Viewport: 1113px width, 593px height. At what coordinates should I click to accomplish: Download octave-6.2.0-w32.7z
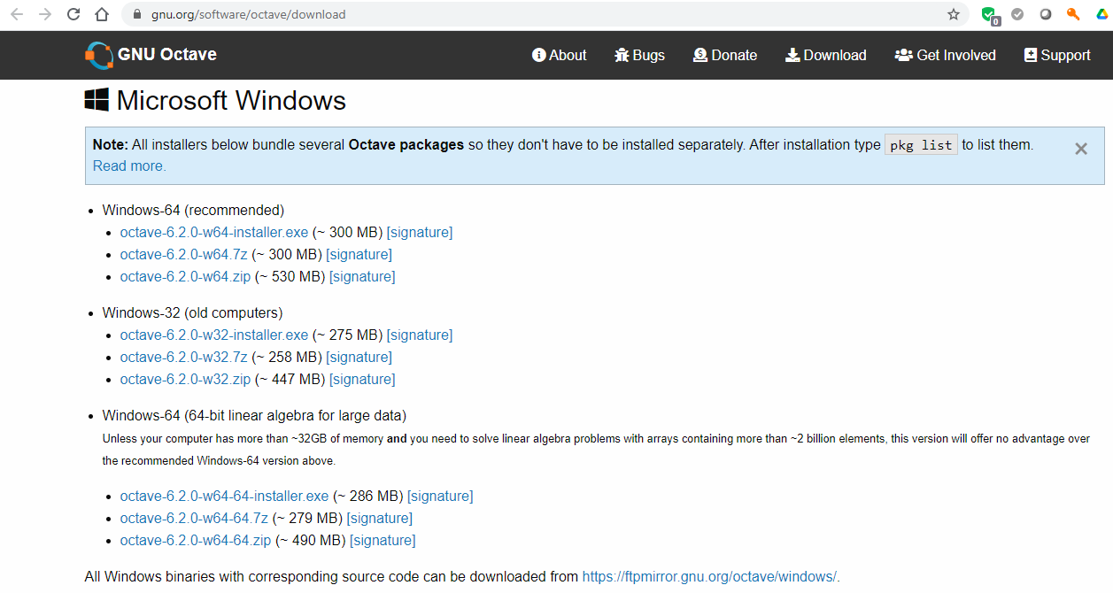184,358
